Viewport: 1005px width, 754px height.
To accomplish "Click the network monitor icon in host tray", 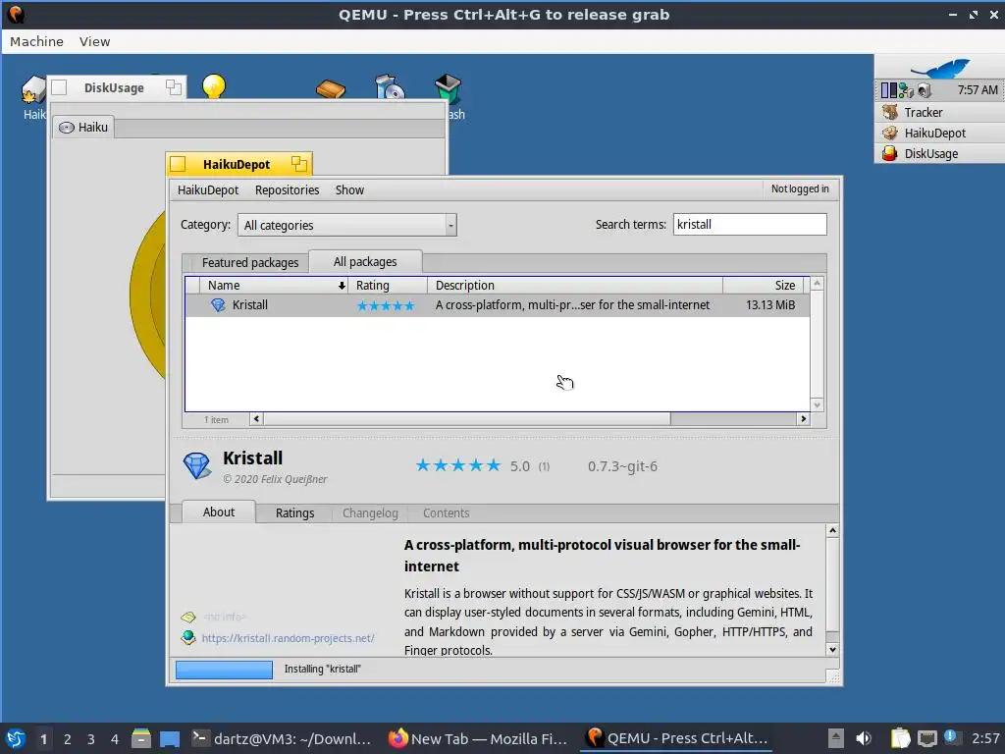I will tap(926, 738).
